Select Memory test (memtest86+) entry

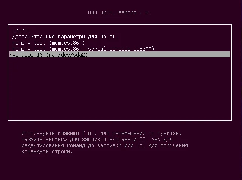coord(48,43)
